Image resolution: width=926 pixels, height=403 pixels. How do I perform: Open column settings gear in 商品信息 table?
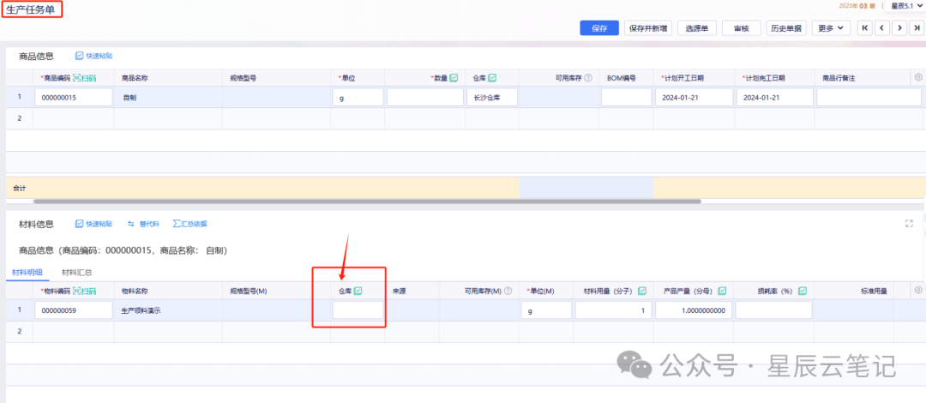click(x=917, y=77)
